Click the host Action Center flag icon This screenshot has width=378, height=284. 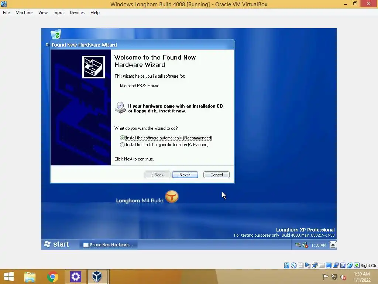tap(326, 277)
